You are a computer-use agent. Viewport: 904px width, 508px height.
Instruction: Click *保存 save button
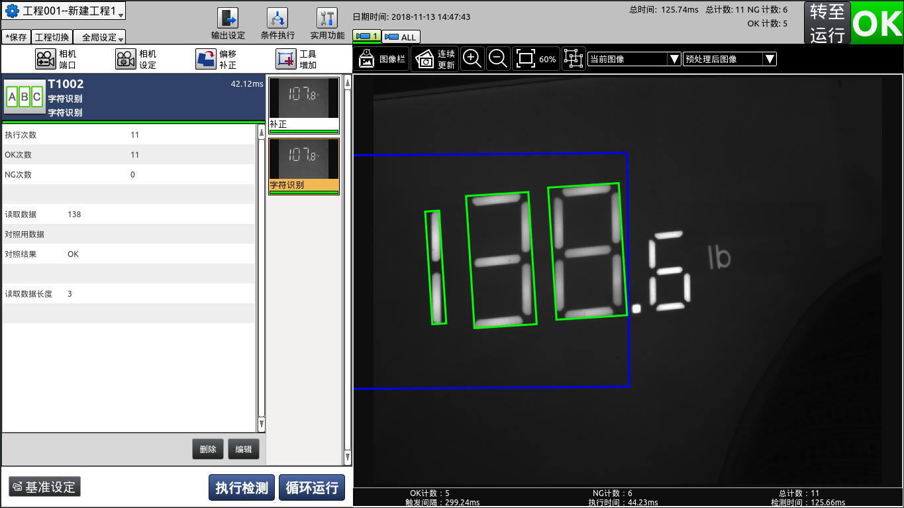point(17,37)
